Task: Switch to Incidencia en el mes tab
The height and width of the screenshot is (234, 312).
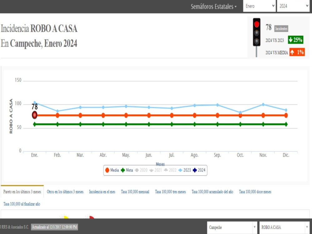Action: coord(102,192)
